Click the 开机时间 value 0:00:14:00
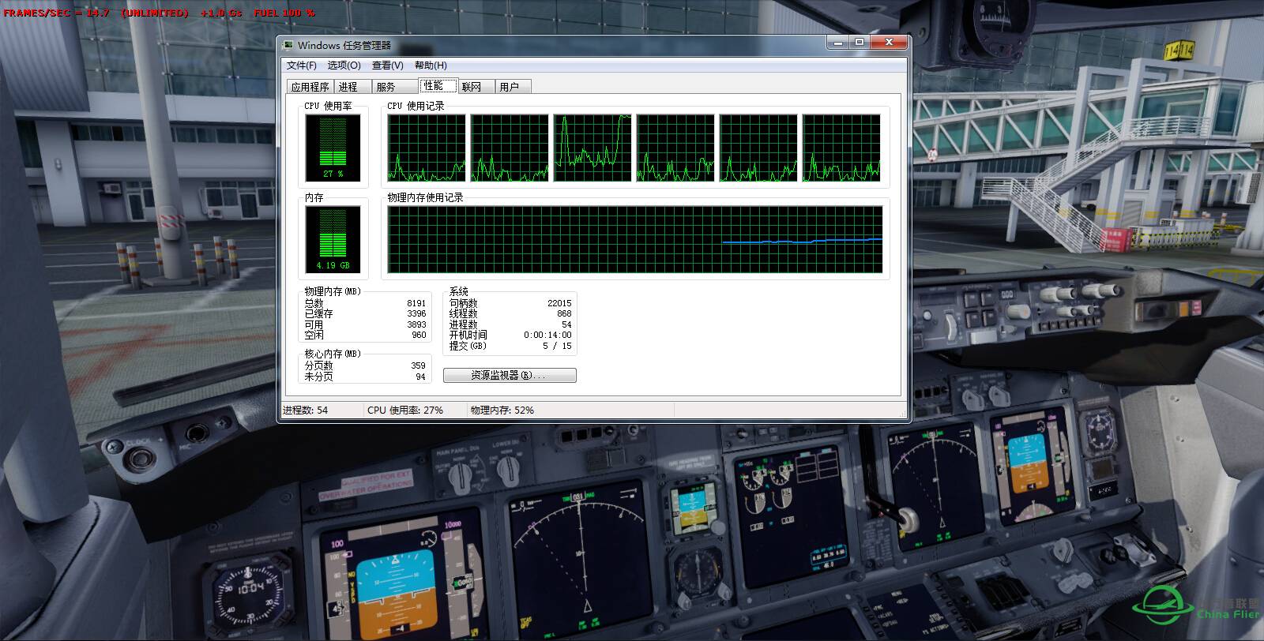The height and width of the screenshot is (641, 1264). 547,335
